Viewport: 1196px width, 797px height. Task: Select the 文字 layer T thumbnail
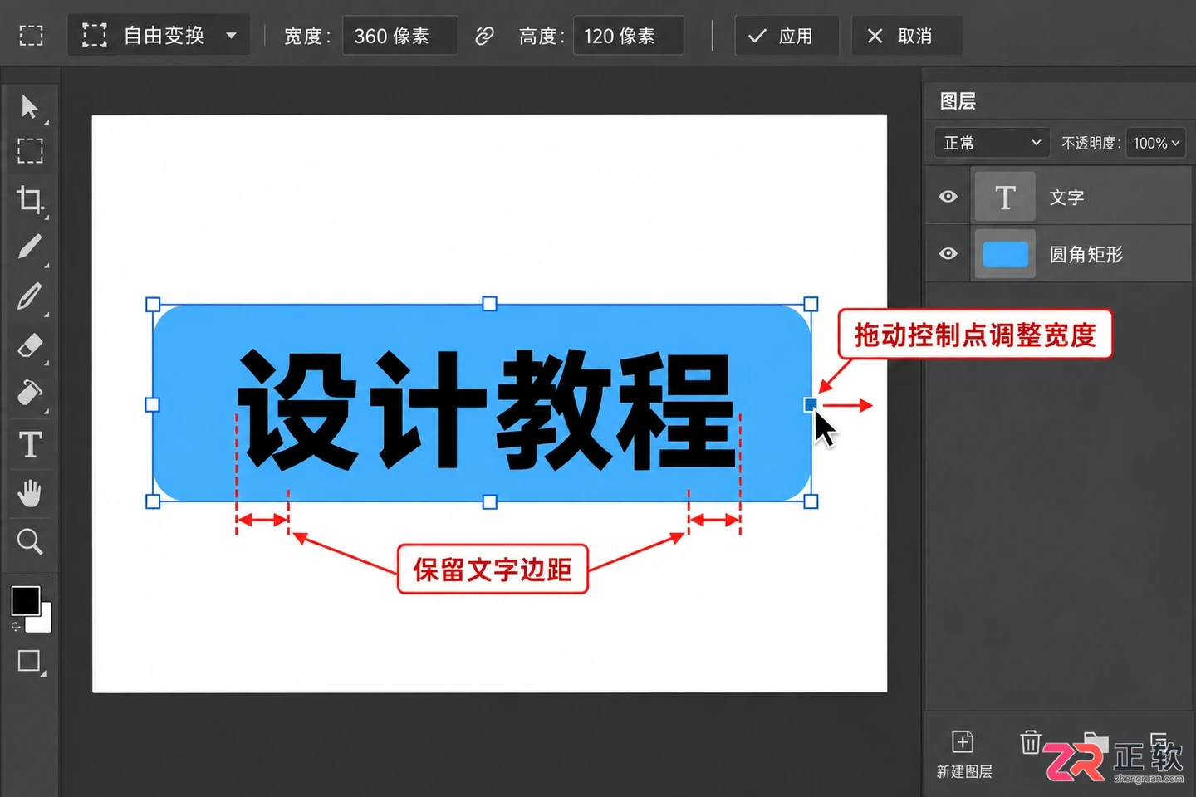coord(1005,197)
